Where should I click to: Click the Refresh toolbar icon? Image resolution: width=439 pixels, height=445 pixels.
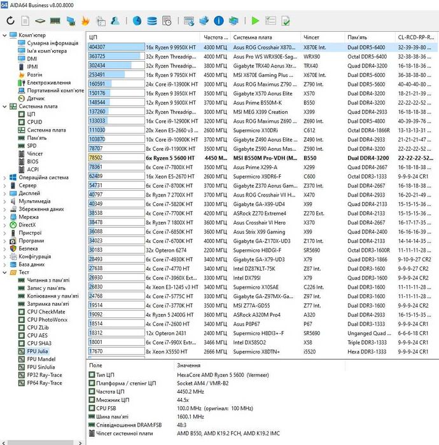tap(11, 21)
